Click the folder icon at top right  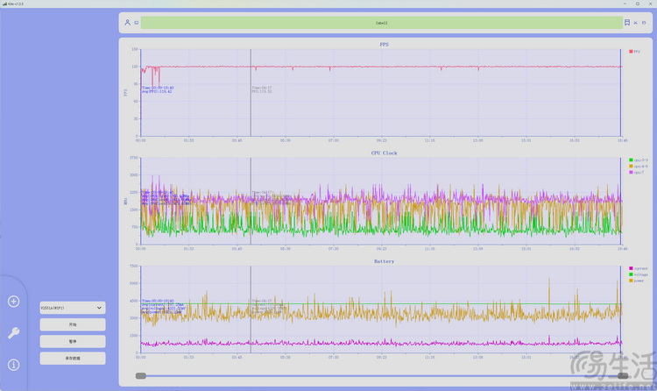[x=645, y=23]
